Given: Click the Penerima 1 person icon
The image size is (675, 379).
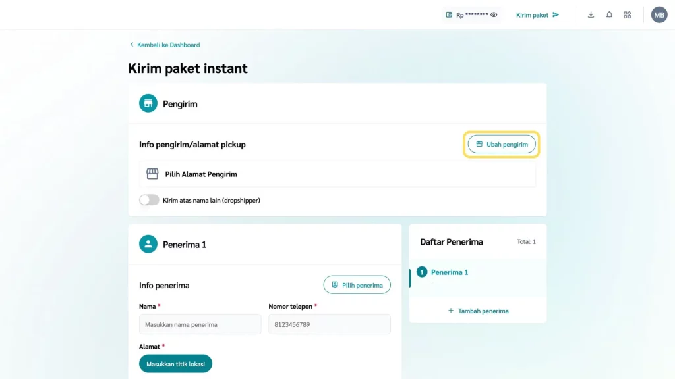Looking at the screenshot, I should coord(148,244).
